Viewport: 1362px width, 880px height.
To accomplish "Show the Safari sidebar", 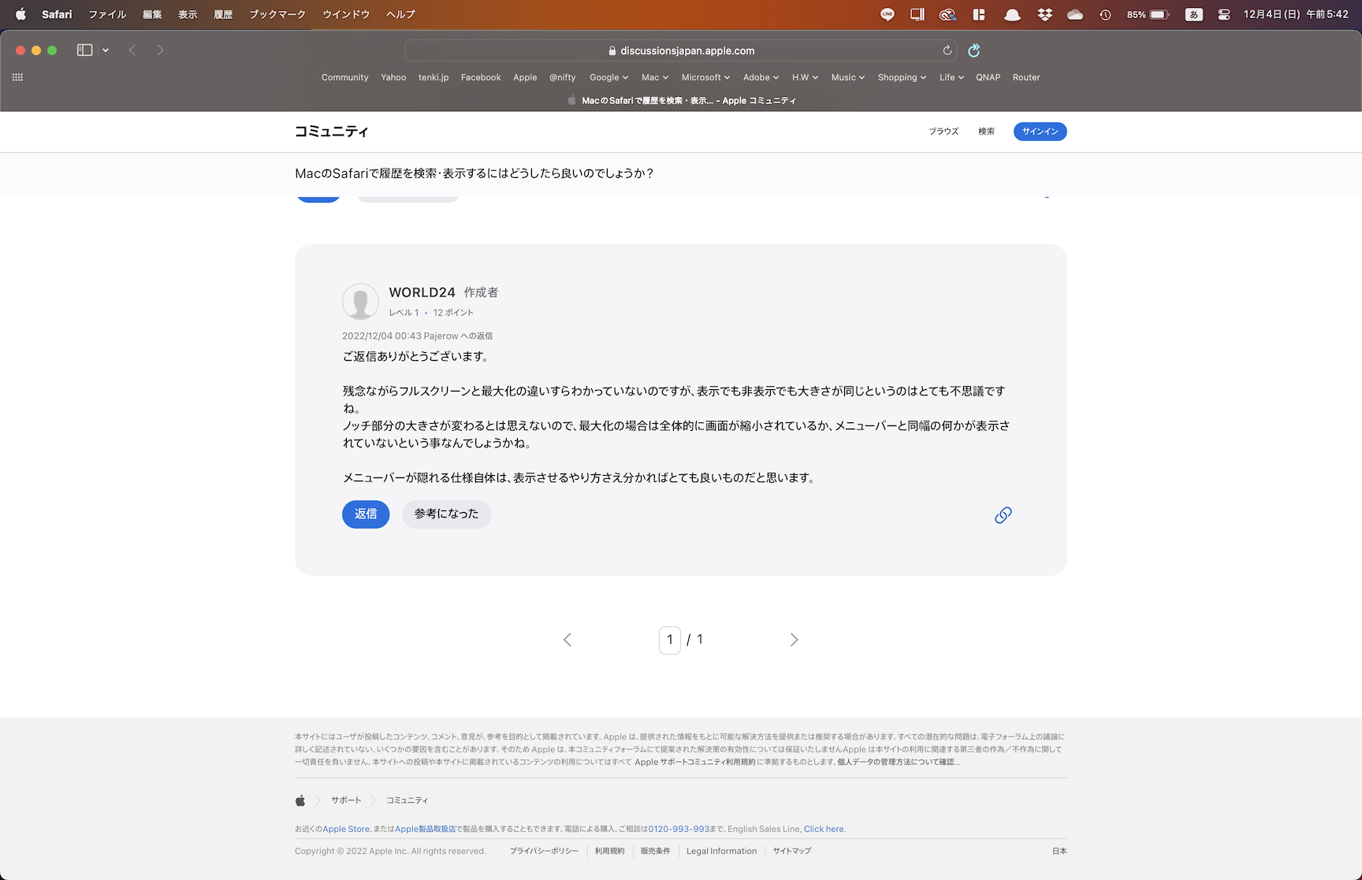I will coord(85,50).
